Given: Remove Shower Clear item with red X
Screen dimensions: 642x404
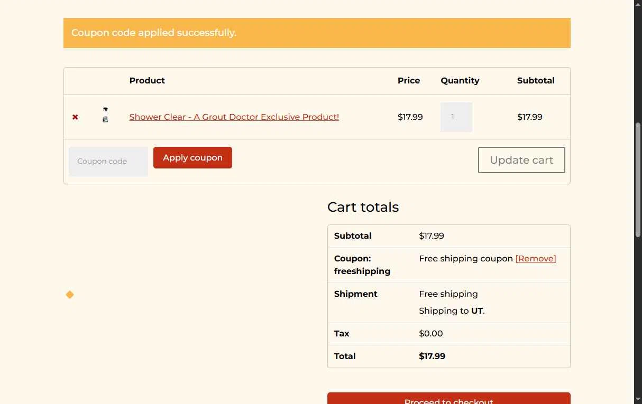Looking at the screenshot, I should [75, 117].
